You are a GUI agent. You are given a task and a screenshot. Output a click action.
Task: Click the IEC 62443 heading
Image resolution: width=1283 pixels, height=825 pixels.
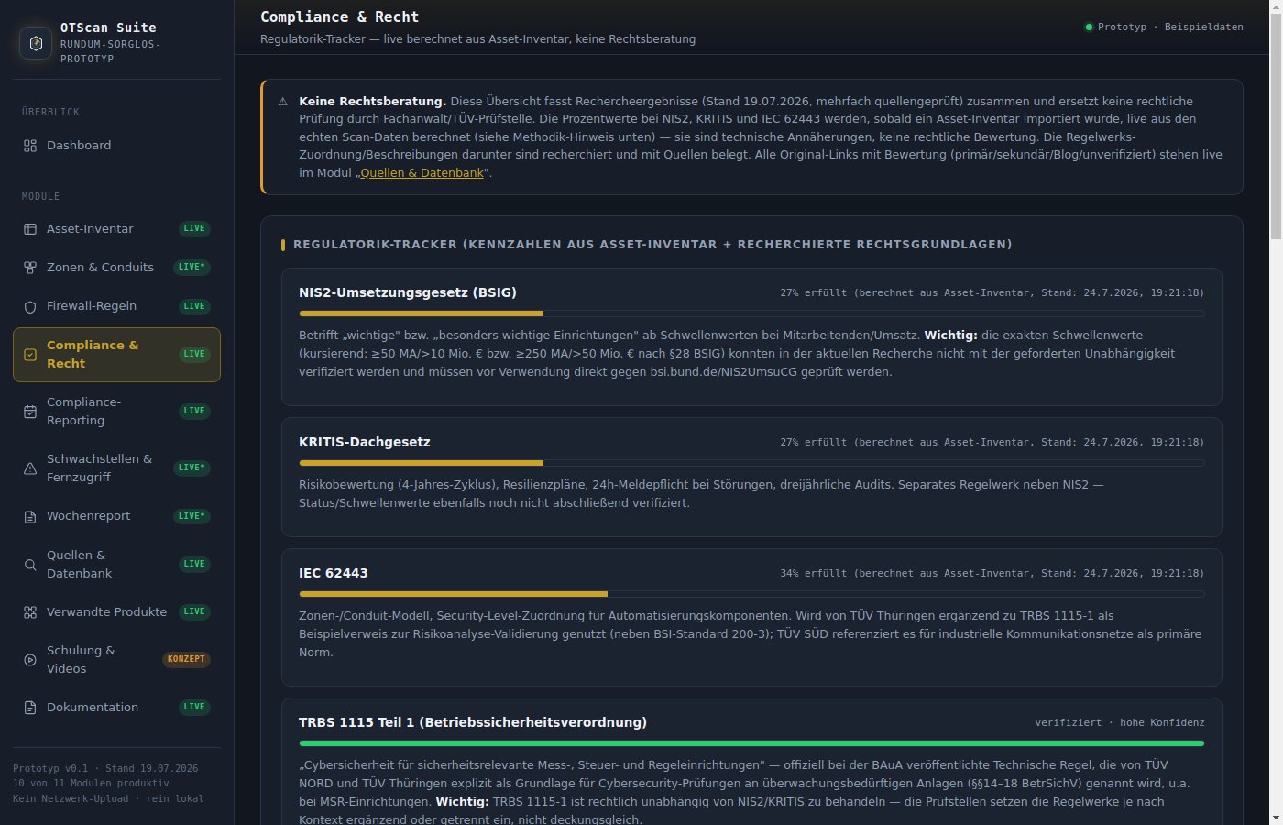[x=334, y=573]
